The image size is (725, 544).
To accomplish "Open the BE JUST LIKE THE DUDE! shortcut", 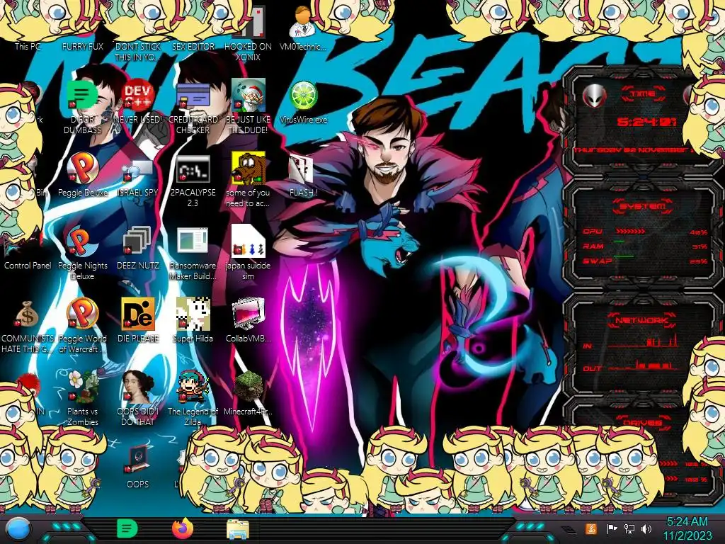I will [248, 108].
